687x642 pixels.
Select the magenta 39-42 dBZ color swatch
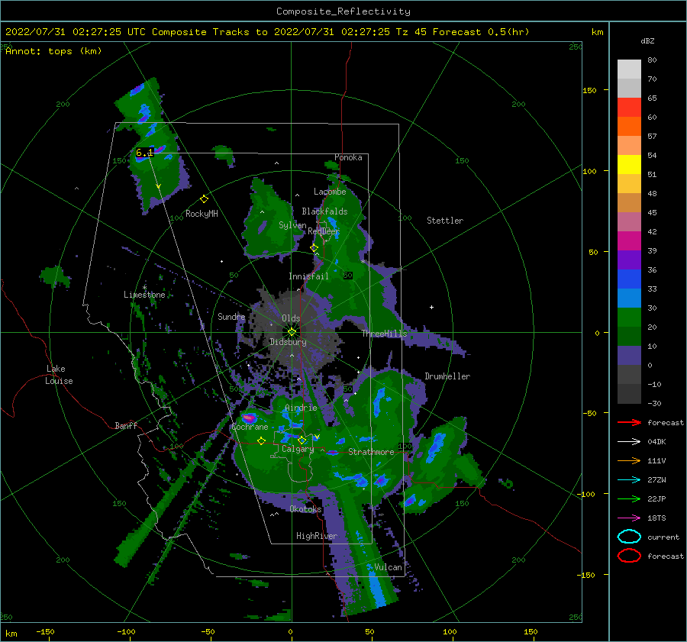coord(629,241)
